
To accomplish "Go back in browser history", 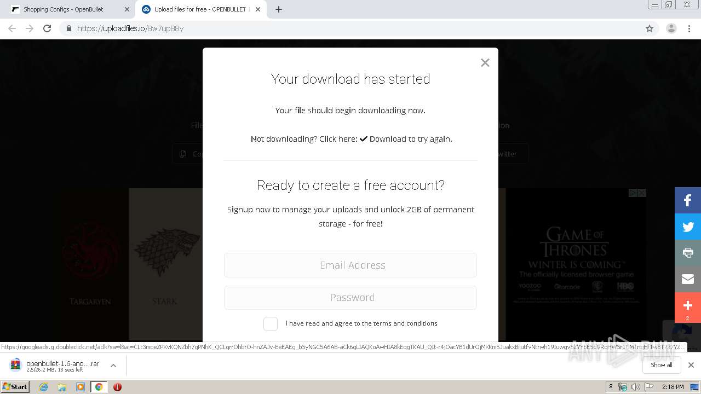I will click(x=12, y=28).
